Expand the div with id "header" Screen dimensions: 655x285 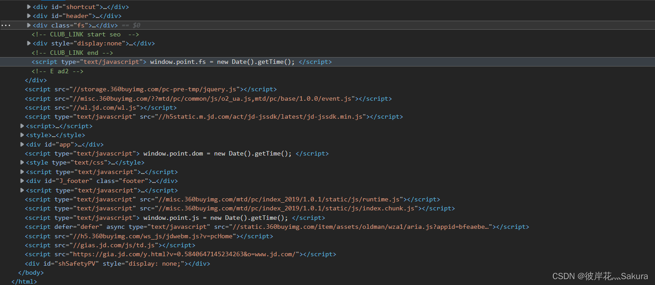tap(29, 16)
